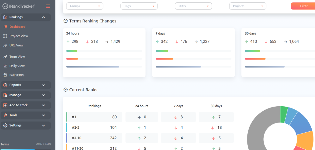
Task: Open the Tags filter dropdown
Action: click(139, 6)
